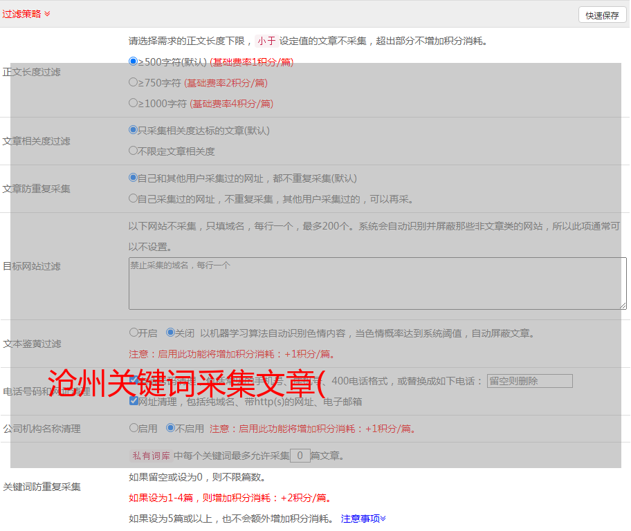Toggle the phone number cleanup checkbox
The height and width of the screenshot is (531, 631).
click(134, 380)
